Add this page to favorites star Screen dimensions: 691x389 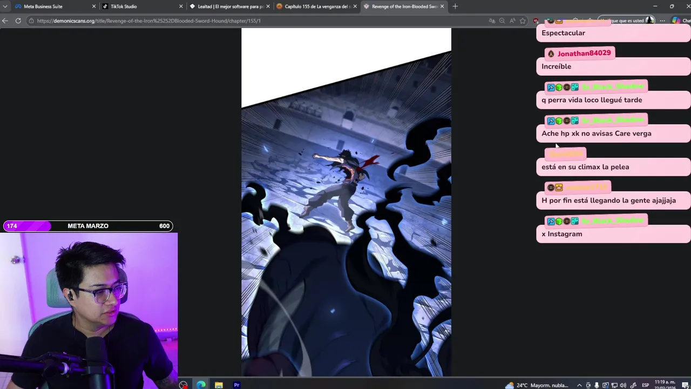523,21
